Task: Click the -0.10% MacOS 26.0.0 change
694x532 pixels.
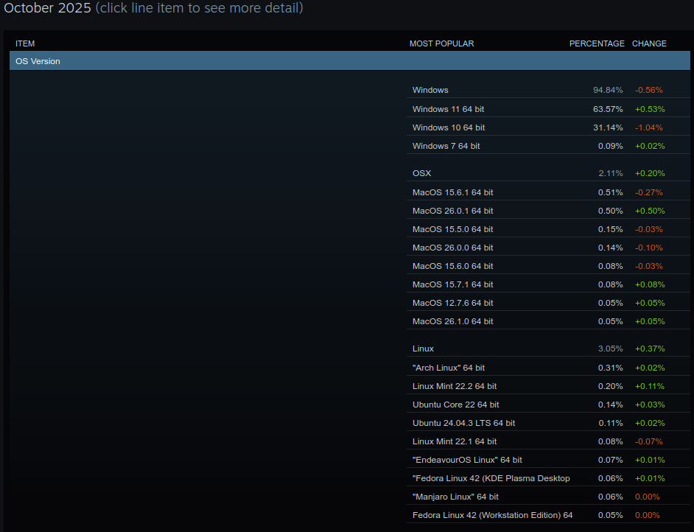Action: (649, 248)
